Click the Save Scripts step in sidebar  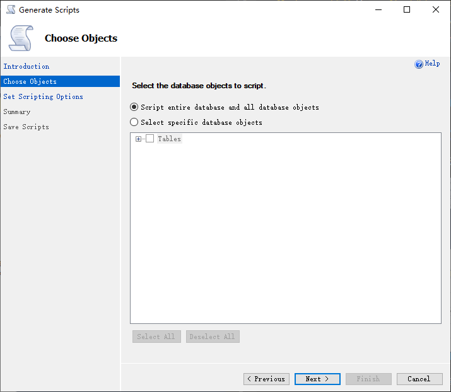tap(26, 127)
